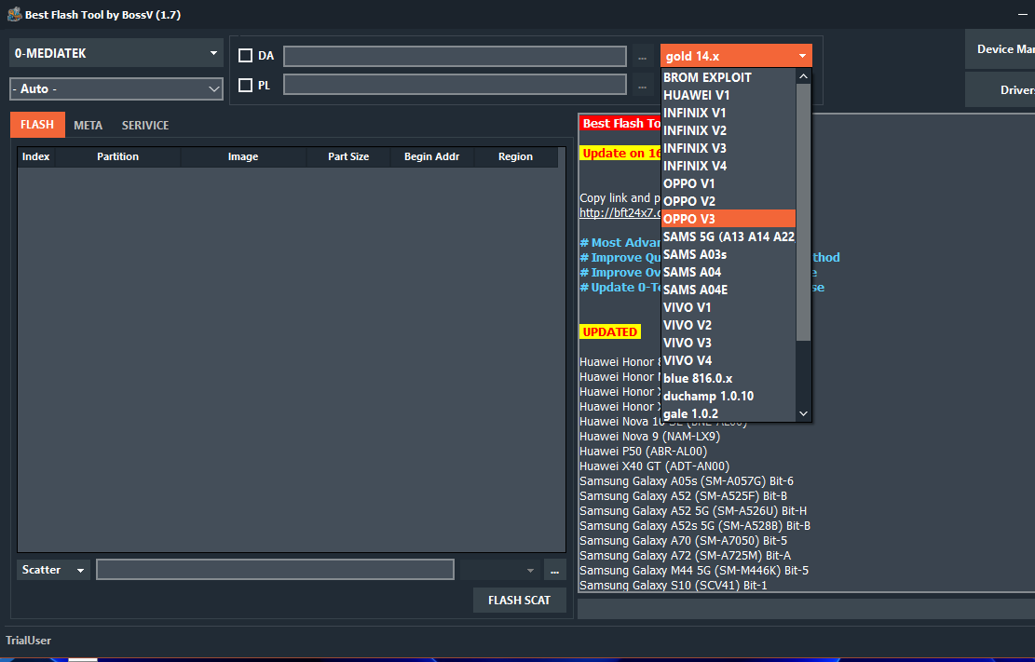
Task: Click Huawei Nova 9 (NAM-LX9) line
Action: pos(649,437)
